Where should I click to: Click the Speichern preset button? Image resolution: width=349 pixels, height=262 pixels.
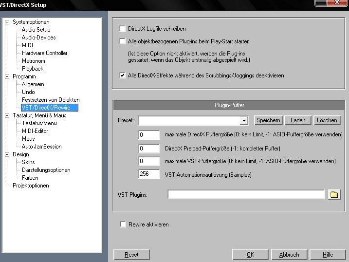(268, 120)
